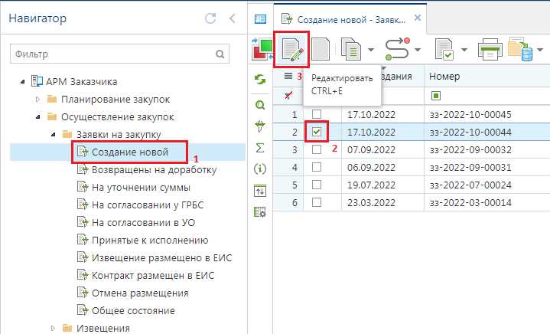
Task: Click the workspace window icon left of tab
Action: click(x=260, y=19)
